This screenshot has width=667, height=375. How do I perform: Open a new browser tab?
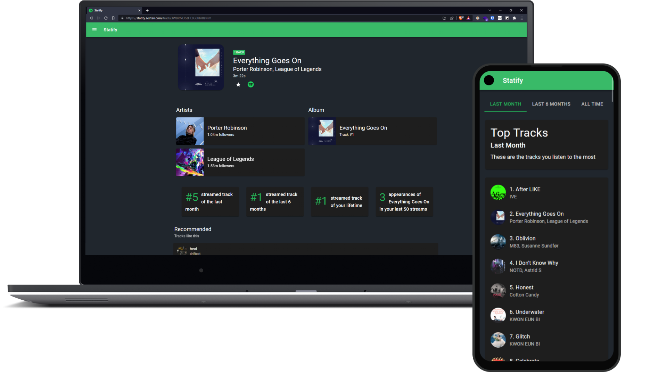(x=147, y=10)
